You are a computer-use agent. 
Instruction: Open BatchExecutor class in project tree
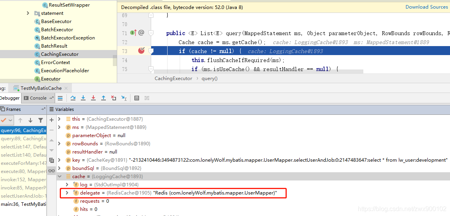click(57, 30)
